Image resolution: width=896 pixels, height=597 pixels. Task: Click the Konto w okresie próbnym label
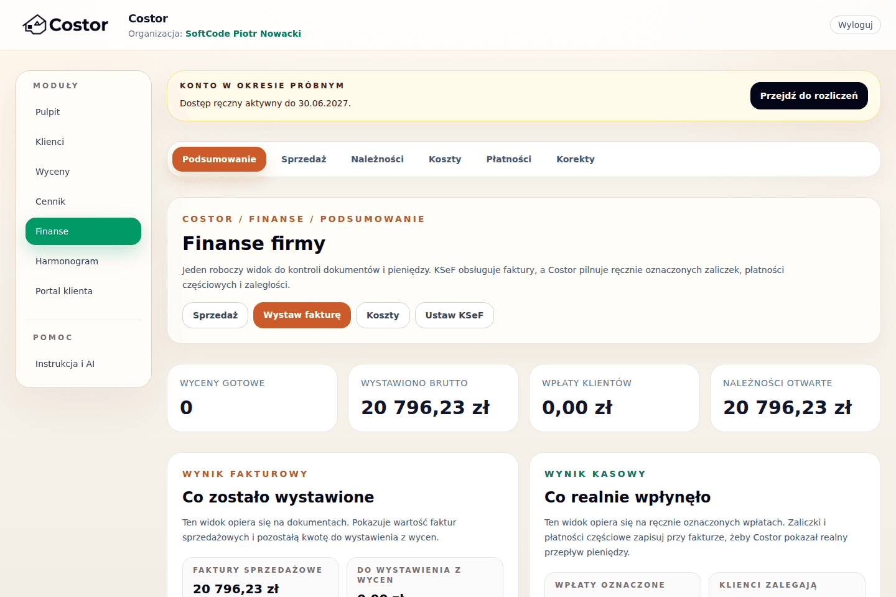(262, 86)
